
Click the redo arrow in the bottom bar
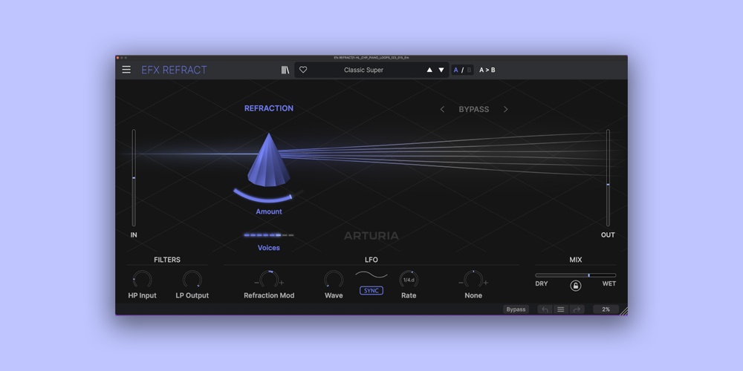click(577, 309)
